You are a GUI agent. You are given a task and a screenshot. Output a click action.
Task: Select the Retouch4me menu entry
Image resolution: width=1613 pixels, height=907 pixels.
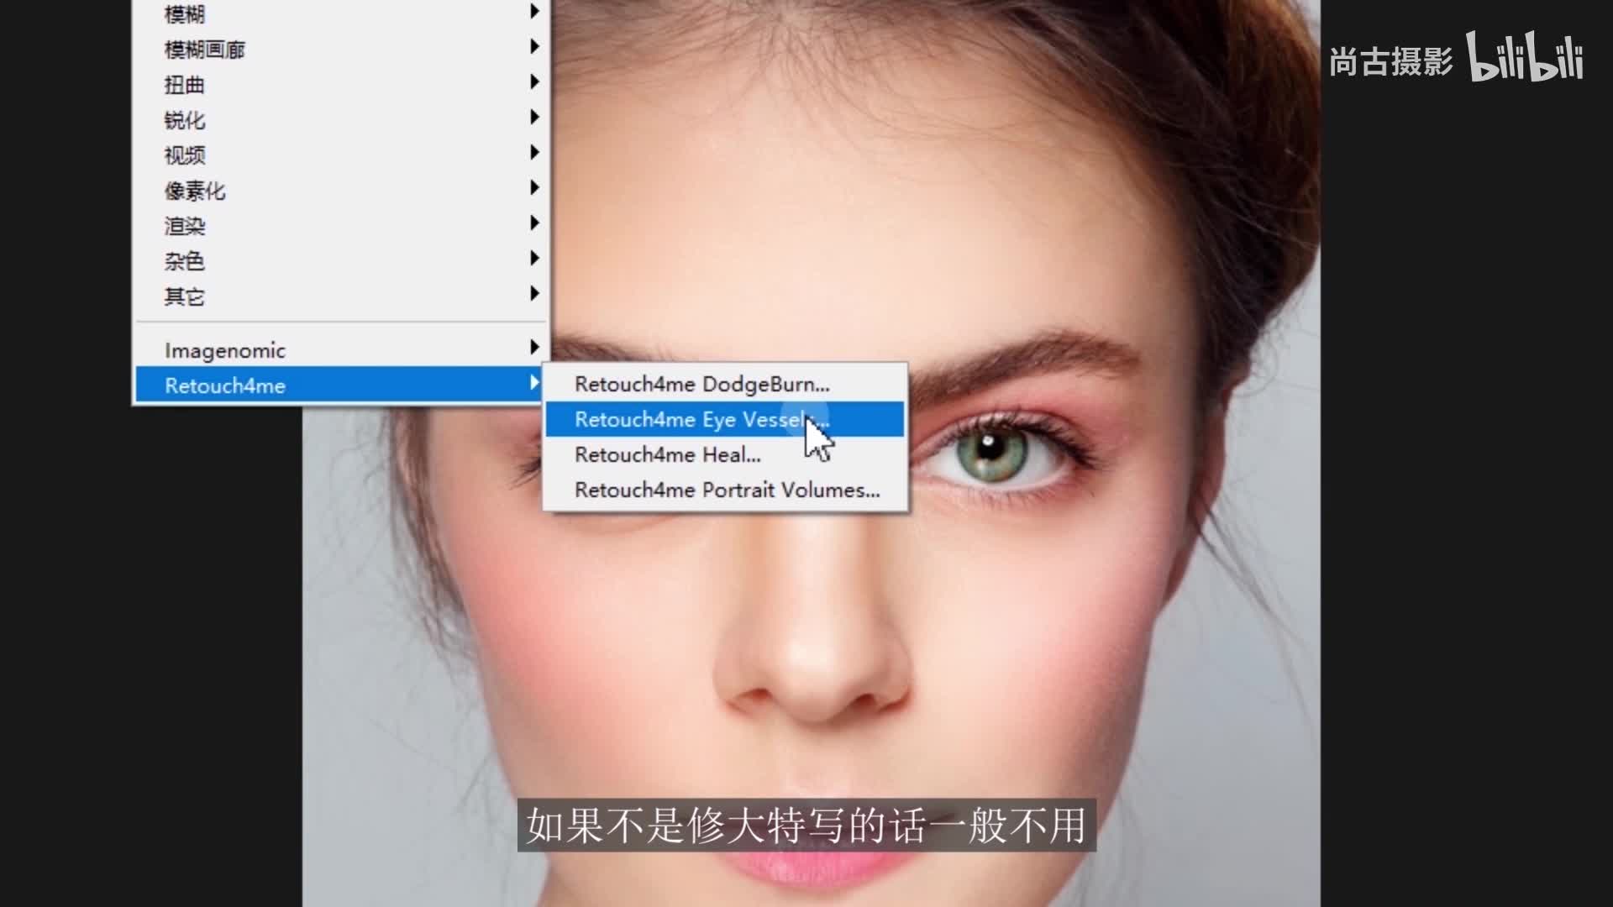[x=225, y=385]
